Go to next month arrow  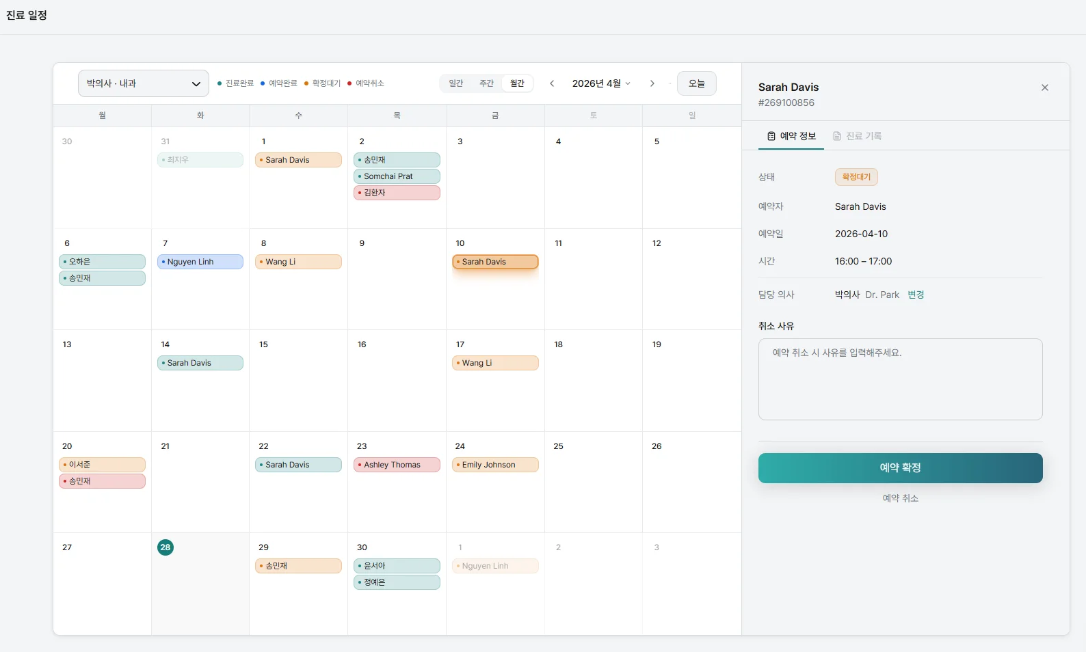tap(652, 83)
